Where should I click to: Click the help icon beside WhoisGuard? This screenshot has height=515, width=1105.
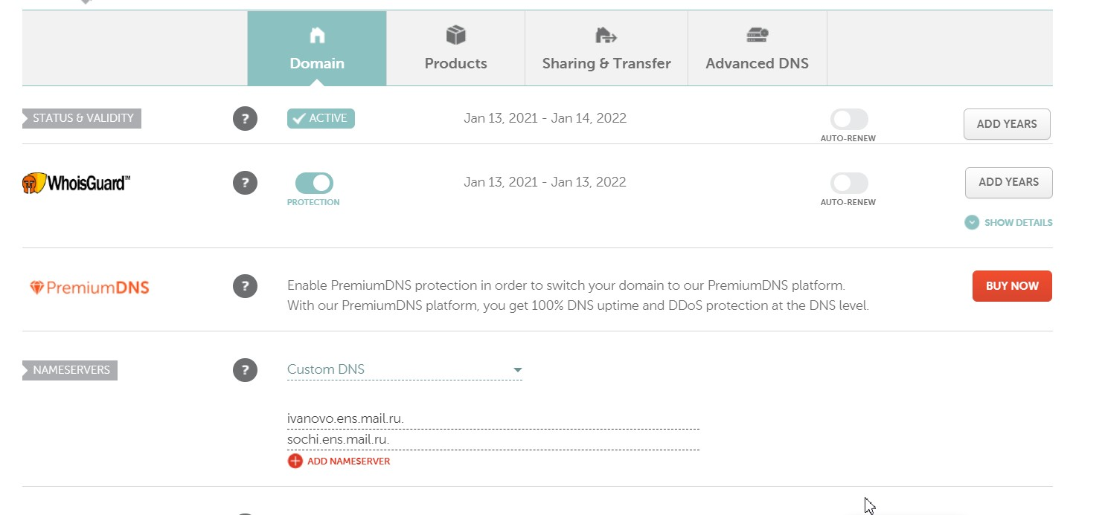tap(245, 183)
